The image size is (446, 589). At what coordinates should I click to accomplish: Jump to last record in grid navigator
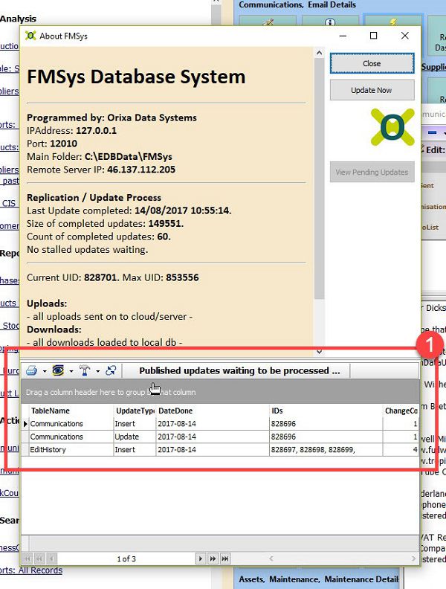pos(225,559)
